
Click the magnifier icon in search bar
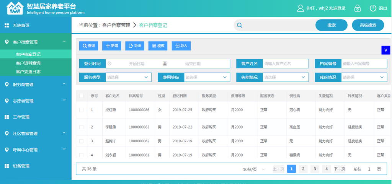240,26
